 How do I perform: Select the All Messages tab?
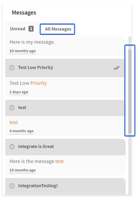click(57, 29)
